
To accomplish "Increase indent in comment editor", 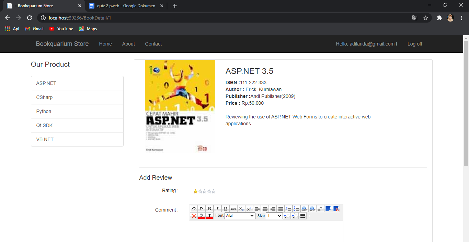I will point(287,216).
